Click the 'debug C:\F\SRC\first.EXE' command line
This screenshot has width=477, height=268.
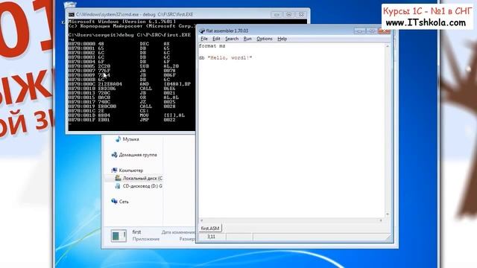[x=130, y=35]
